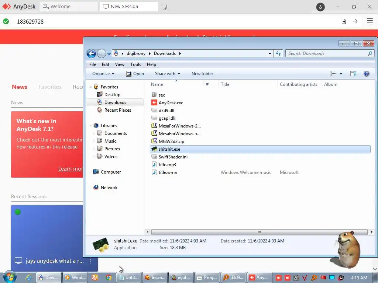Open options for jays anydesk session tile
378x283 pixels.
click(x=90, y=261)
